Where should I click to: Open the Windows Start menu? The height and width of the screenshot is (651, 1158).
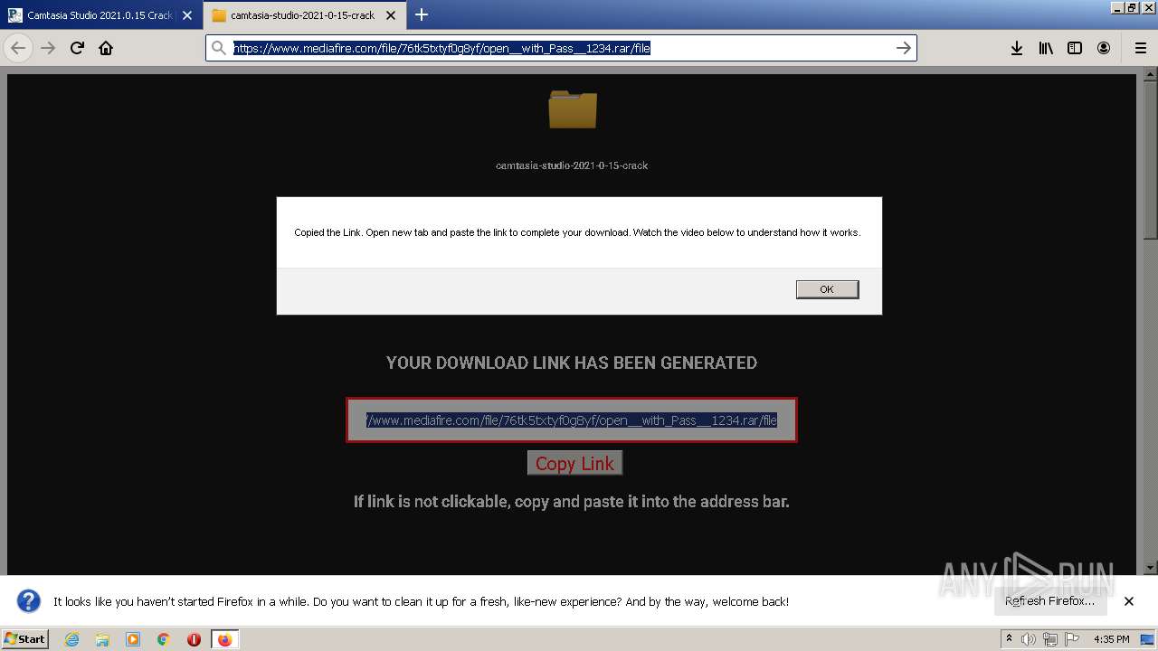coord(24,638)
